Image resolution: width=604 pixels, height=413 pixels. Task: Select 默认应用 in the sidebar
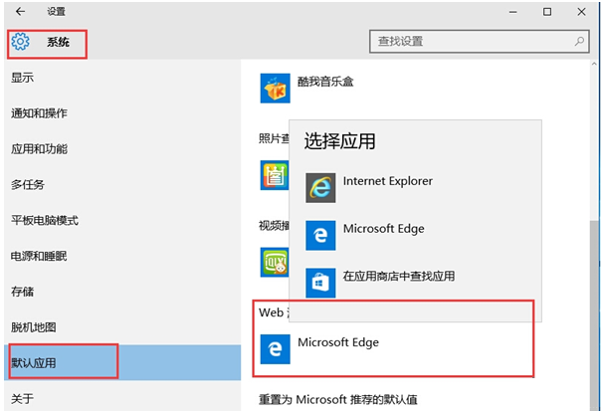(x=34, y=363)
